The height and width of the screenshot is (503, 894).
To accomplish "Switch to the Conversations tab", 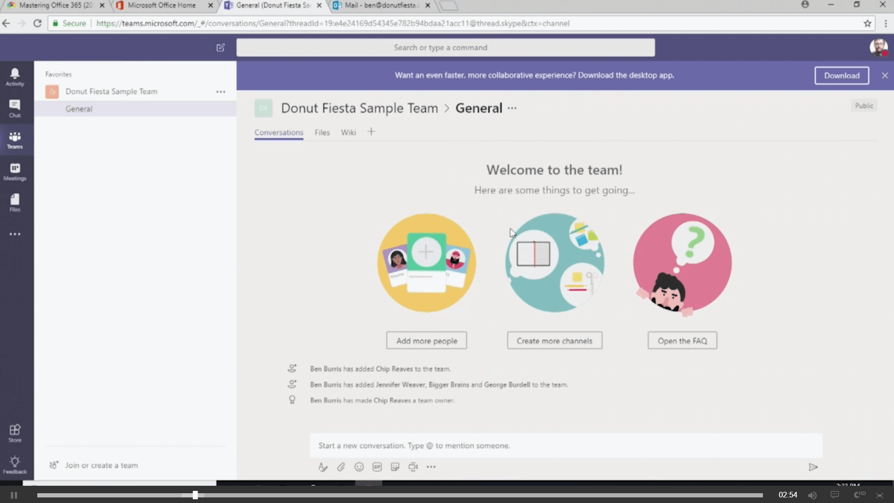I will tap(278, 132).
